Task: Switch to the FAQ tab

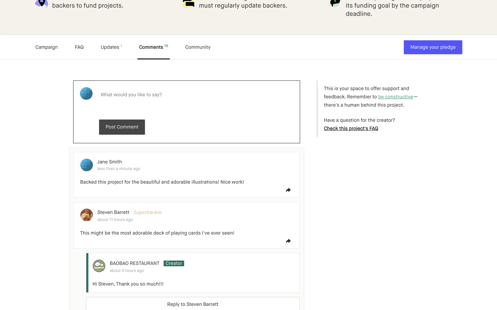Action: 79,47
